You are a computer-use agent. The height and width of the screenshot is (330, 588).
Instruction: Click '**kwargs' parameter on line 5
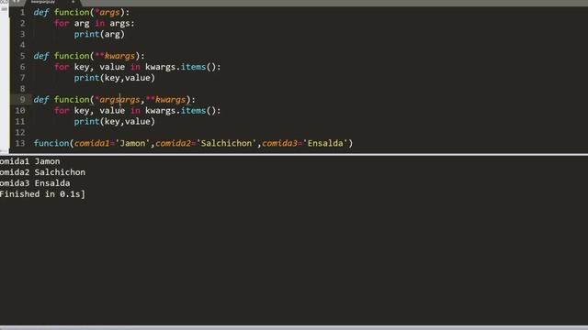click(x=115, y=56)
